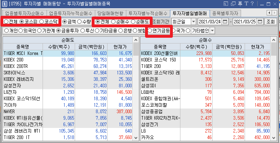Select KODEX 레버리지 row
280x143 pixels.
click(x=68, y=79)
